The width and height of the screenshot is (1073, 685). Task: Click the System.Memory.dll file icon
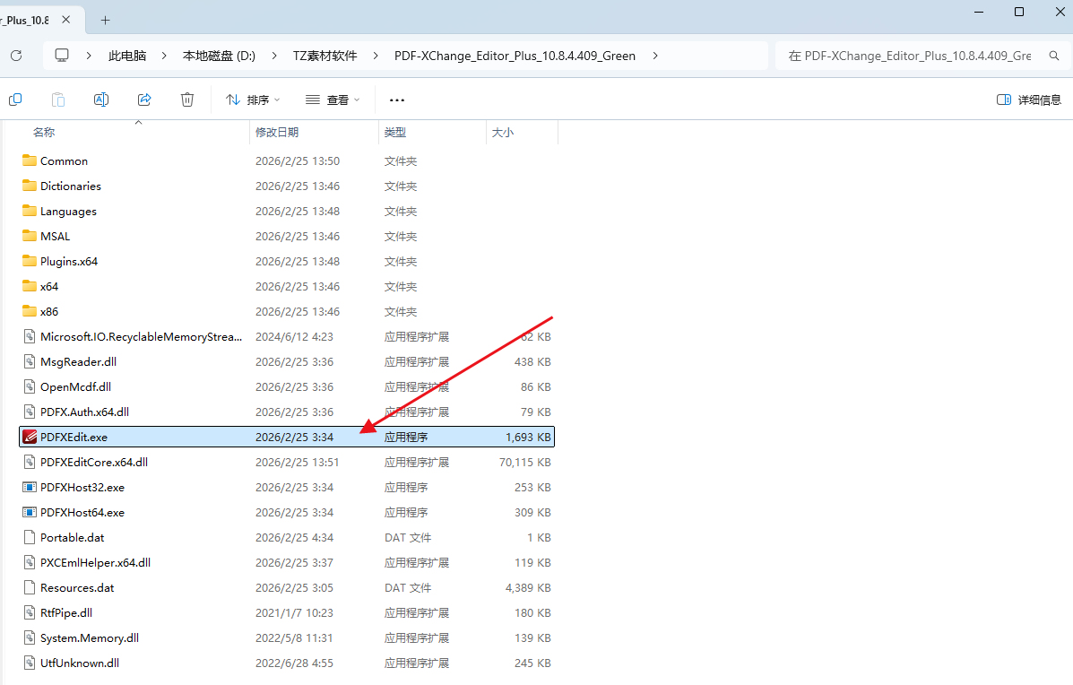(x=30, y=637)
